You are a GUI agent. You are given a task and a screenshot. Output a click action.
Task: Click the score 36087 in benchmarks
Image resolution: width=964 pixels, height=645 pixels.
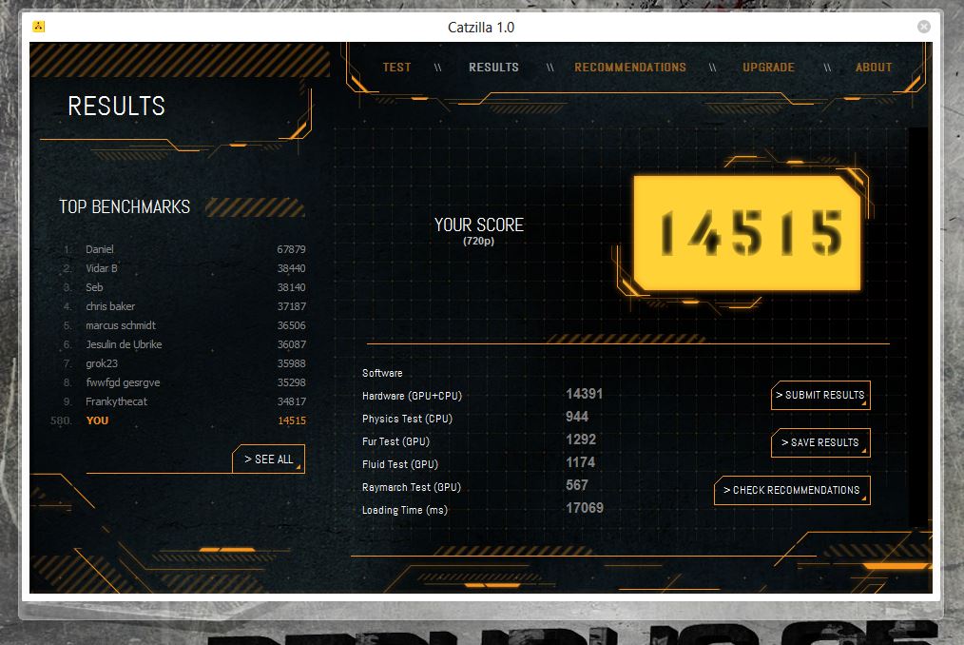[291, 344]
